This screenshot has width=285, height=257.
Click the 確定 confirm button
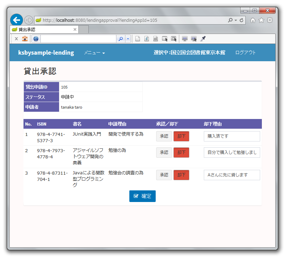[142, 196]
